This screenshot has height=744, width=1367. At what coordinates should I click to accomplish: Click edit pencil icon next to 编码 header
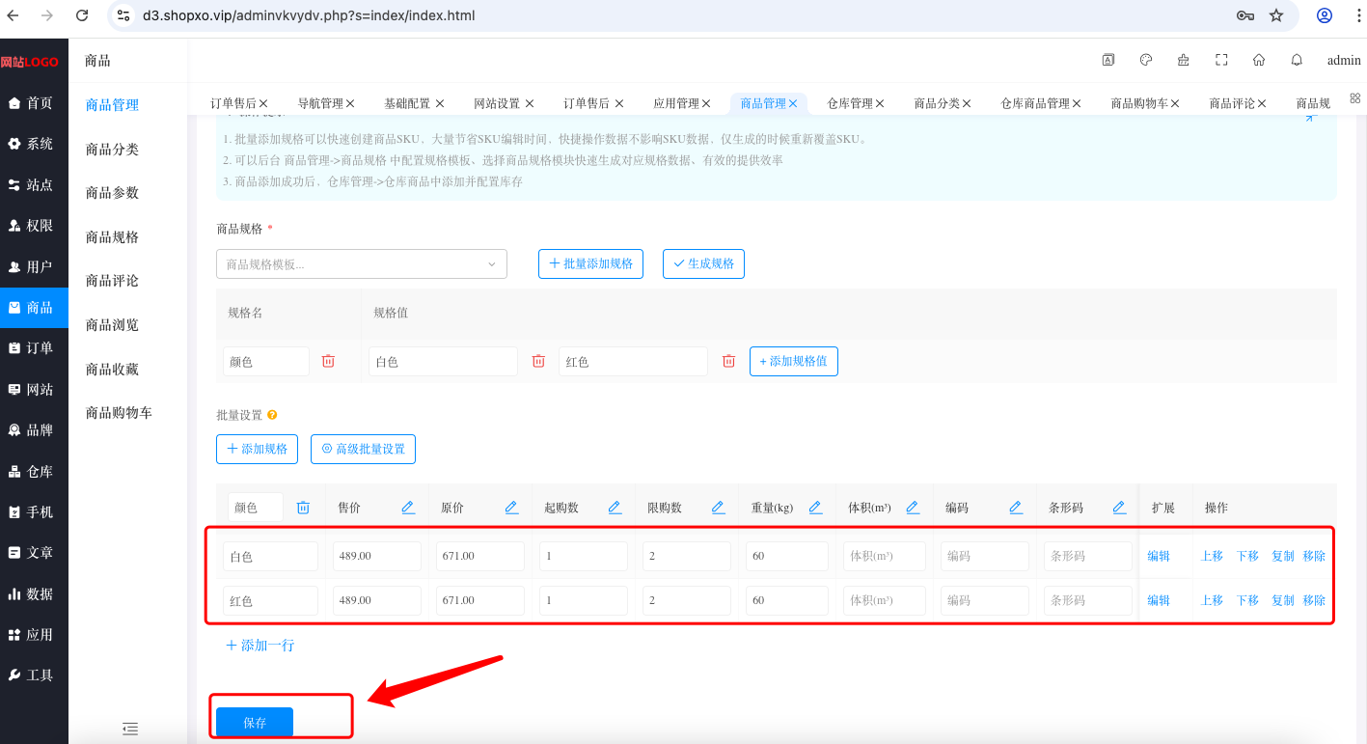click(1016, 508)
